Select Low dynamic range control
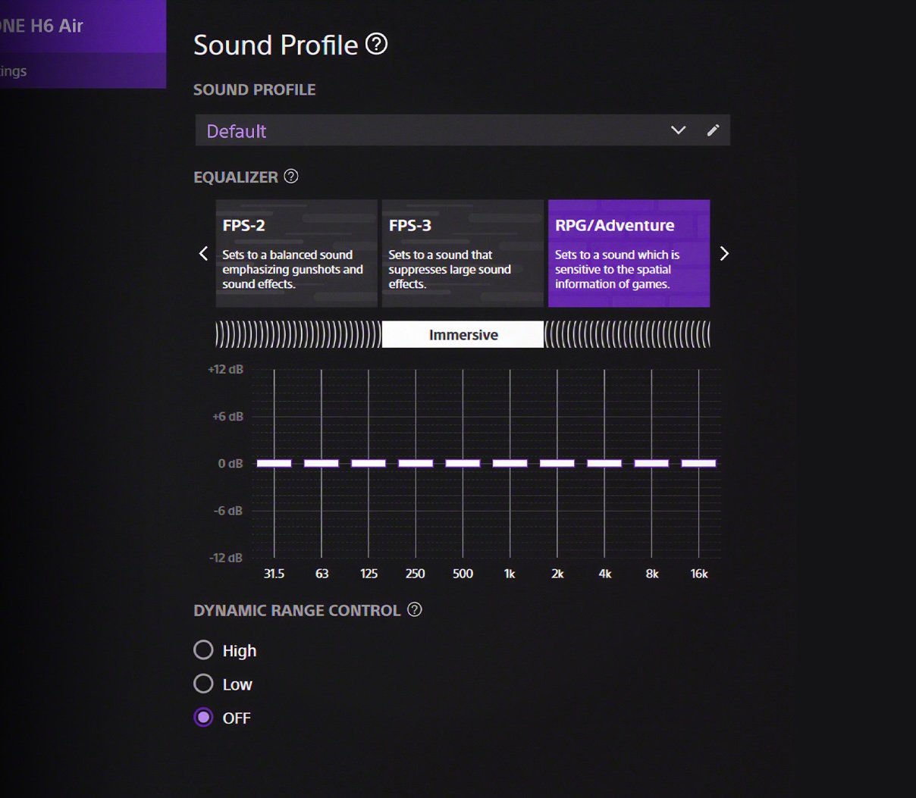The width and height of the screenshot is (916, 798). (x=203, y=684)
